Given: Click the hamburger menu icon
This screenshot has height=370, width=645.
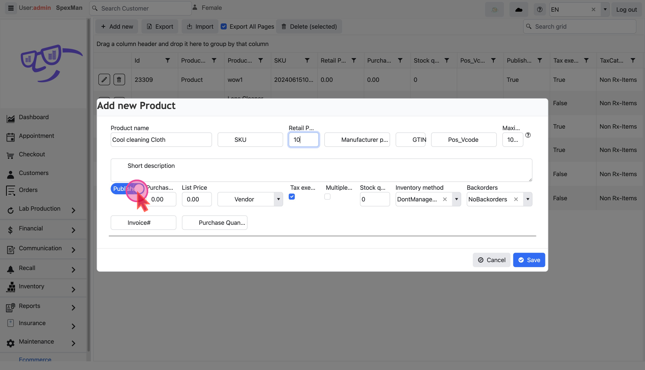Looking at the screenshot, I should pyautogui.click(x=11, y=8).
